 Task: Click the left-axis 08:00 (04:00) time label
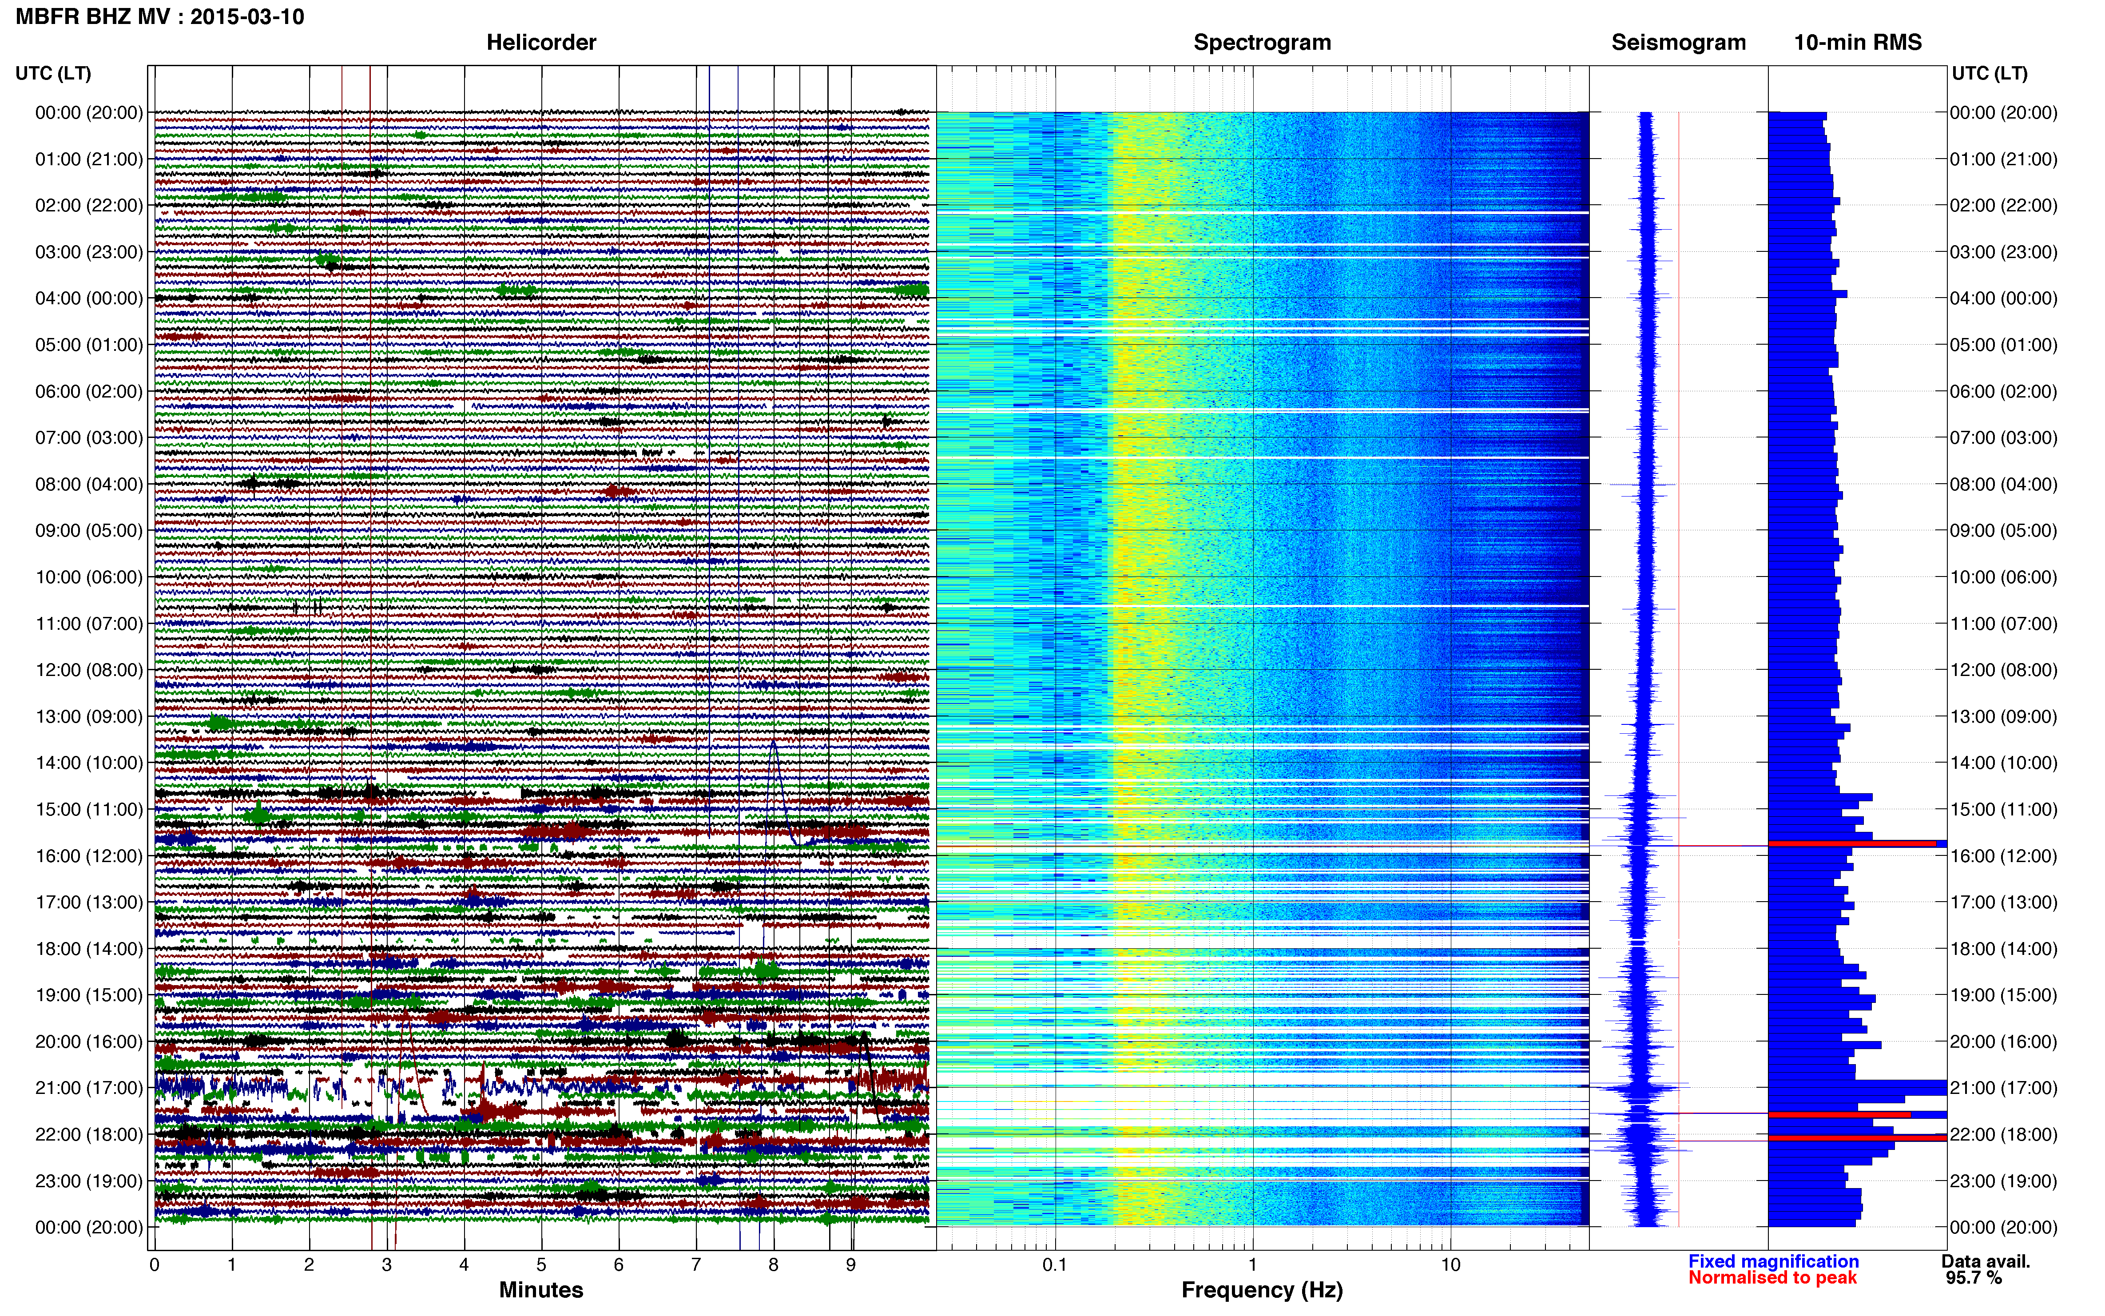89,485
